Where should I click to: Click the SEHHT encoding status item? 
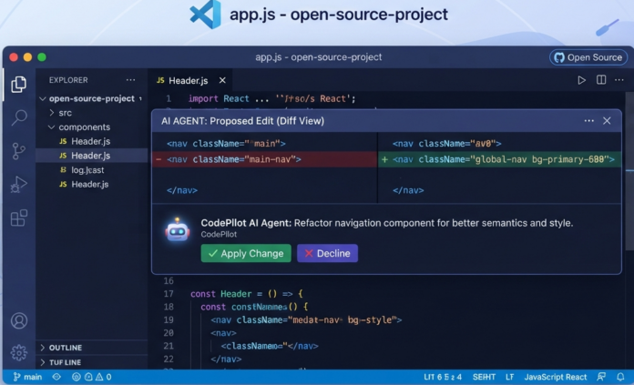tap(484, 377)
